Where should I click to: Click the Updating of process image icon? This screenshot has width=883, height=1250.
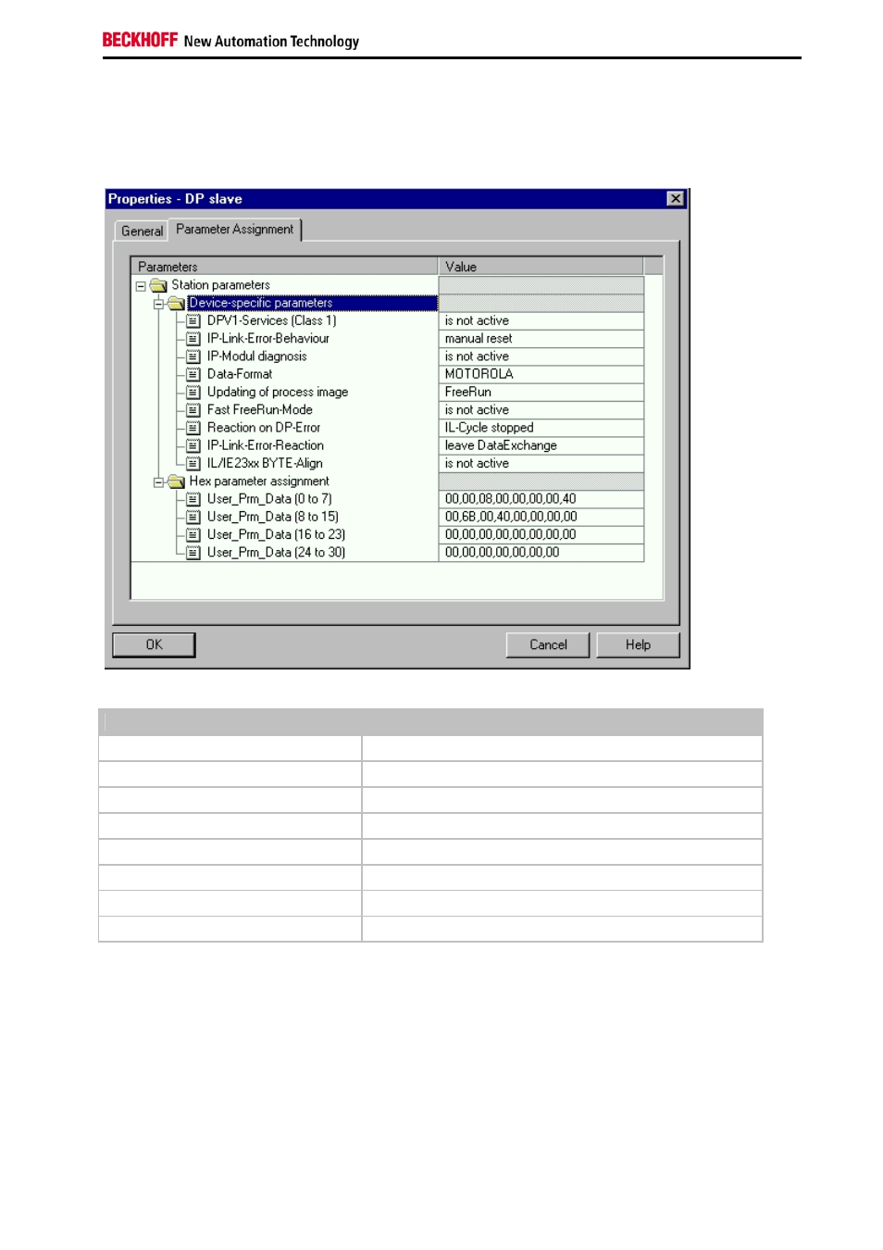coord(193,393)
